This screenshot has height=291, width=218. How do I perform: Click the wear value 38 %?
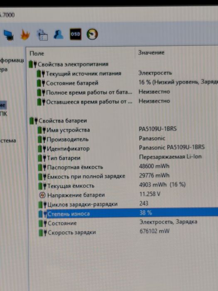pyautogui.click(x=146, y=213)
